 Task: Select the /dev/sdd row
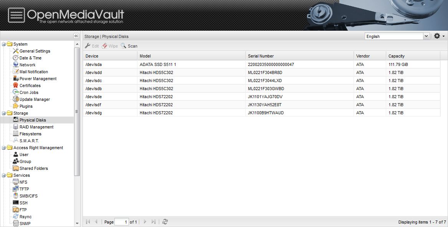click(x=261, y=72)
